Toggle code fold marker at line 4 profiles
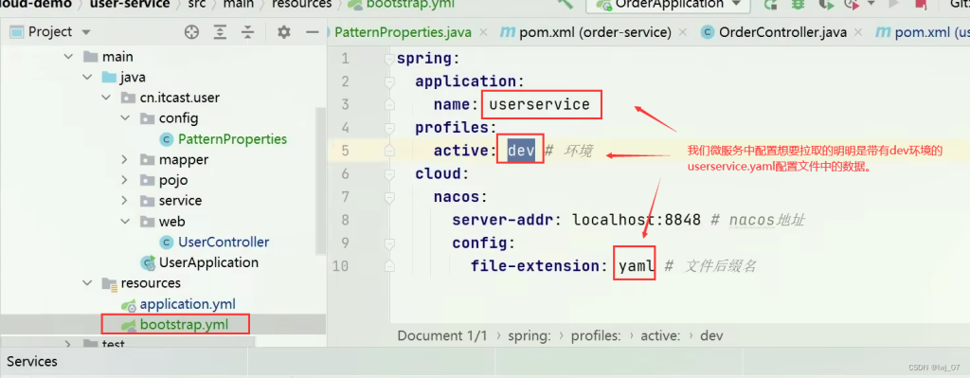Screen dimensions: 970x378 coord(389,128)
